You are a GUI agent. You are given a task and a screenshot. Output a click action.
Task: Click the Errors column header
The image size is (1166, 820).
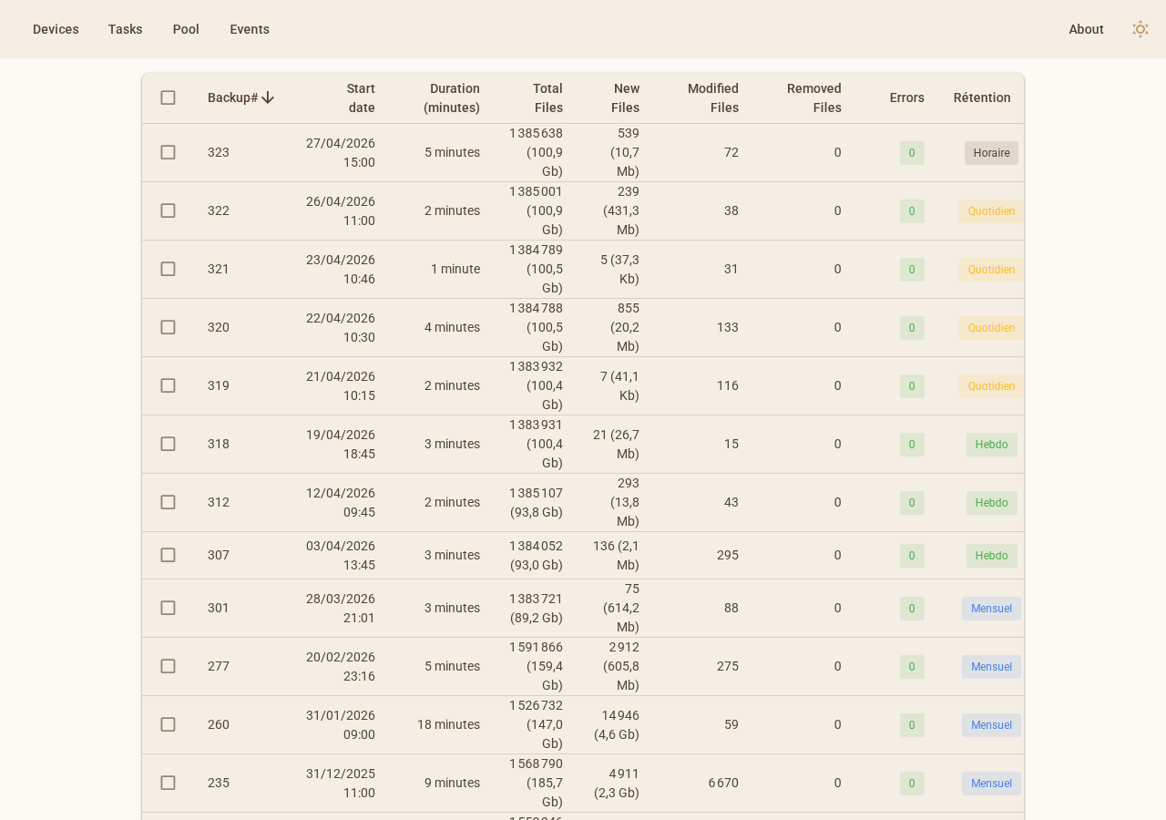[x=907, y=97]
